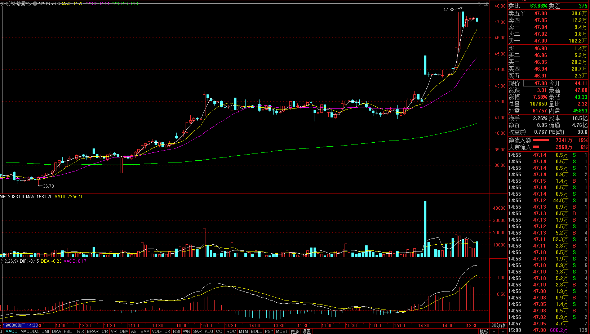Image resolution: width=590 pixels, height=334 pixels.
Task: Select the PSY indicator tab
Action: (x=269, y=331)
